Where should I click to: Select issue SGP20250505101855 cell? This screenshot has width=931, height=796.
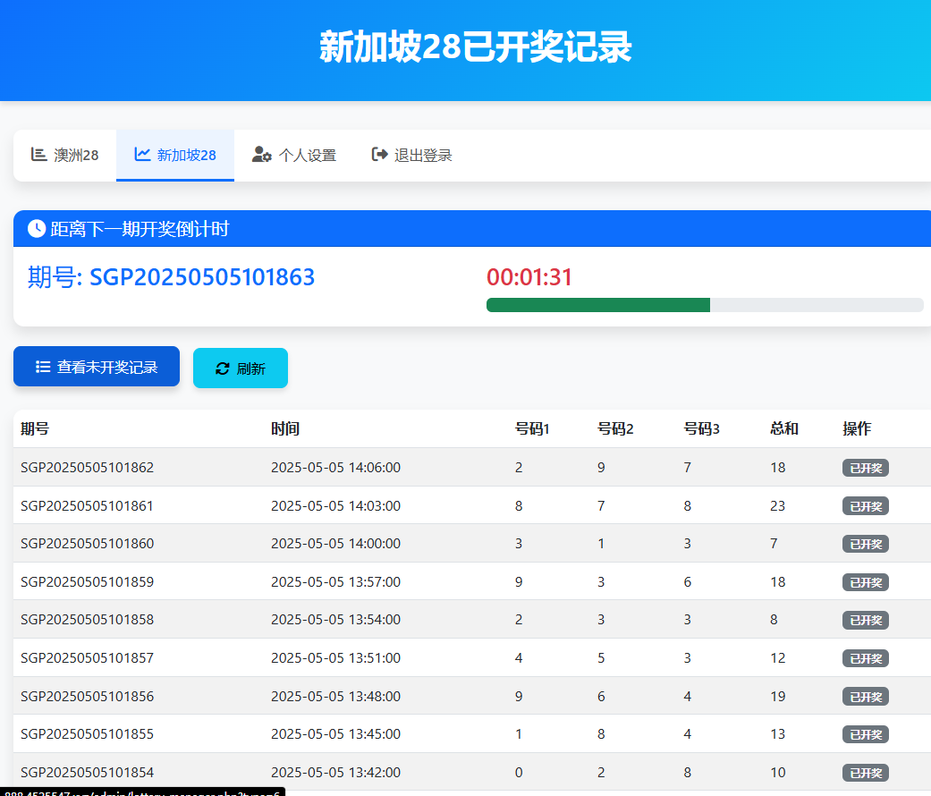coord(88,733)
